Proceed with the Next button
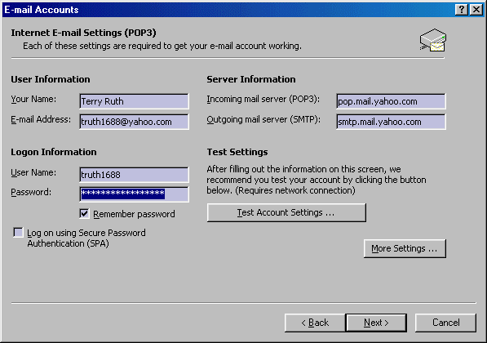 pos(376,323)
